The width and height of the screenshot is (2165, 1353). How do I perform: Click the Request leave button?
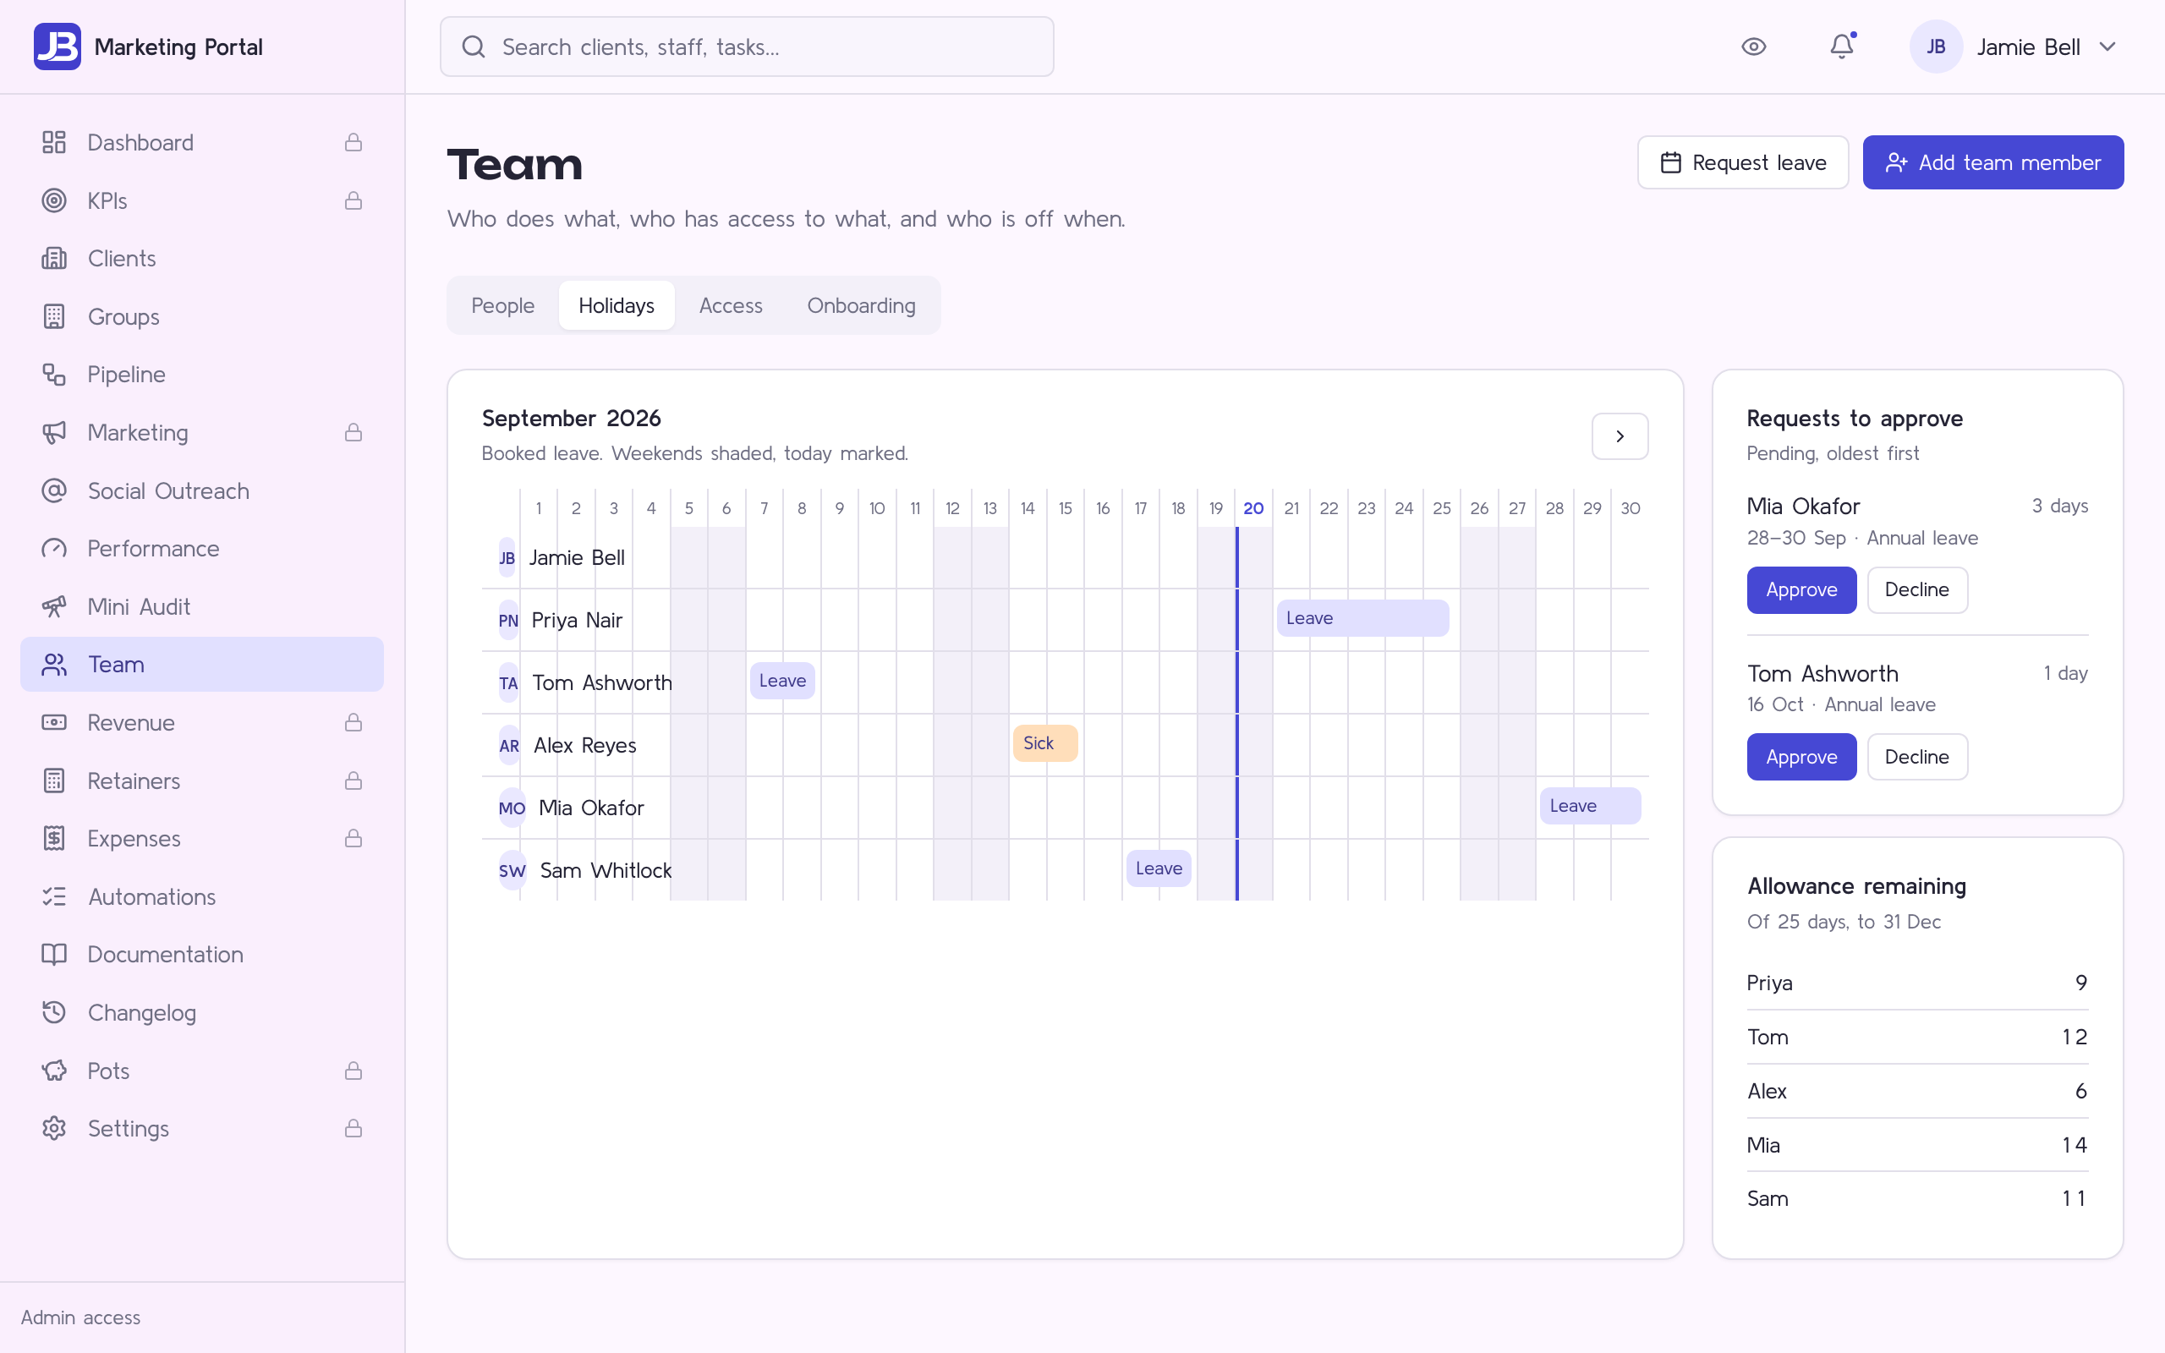pyautogui.click(x=1743, y=162)
